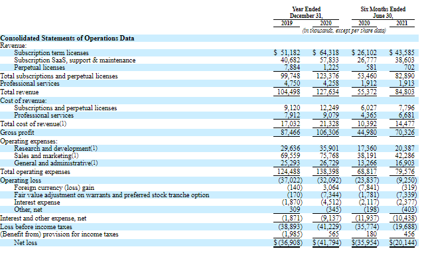Select the in thousands, except per share note
The width and height of the screenshot is (424, 257).
tap(344, 31)
